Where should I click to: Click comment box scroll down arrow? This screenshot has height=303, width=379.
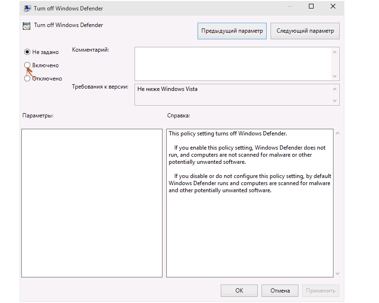(334, 76)
